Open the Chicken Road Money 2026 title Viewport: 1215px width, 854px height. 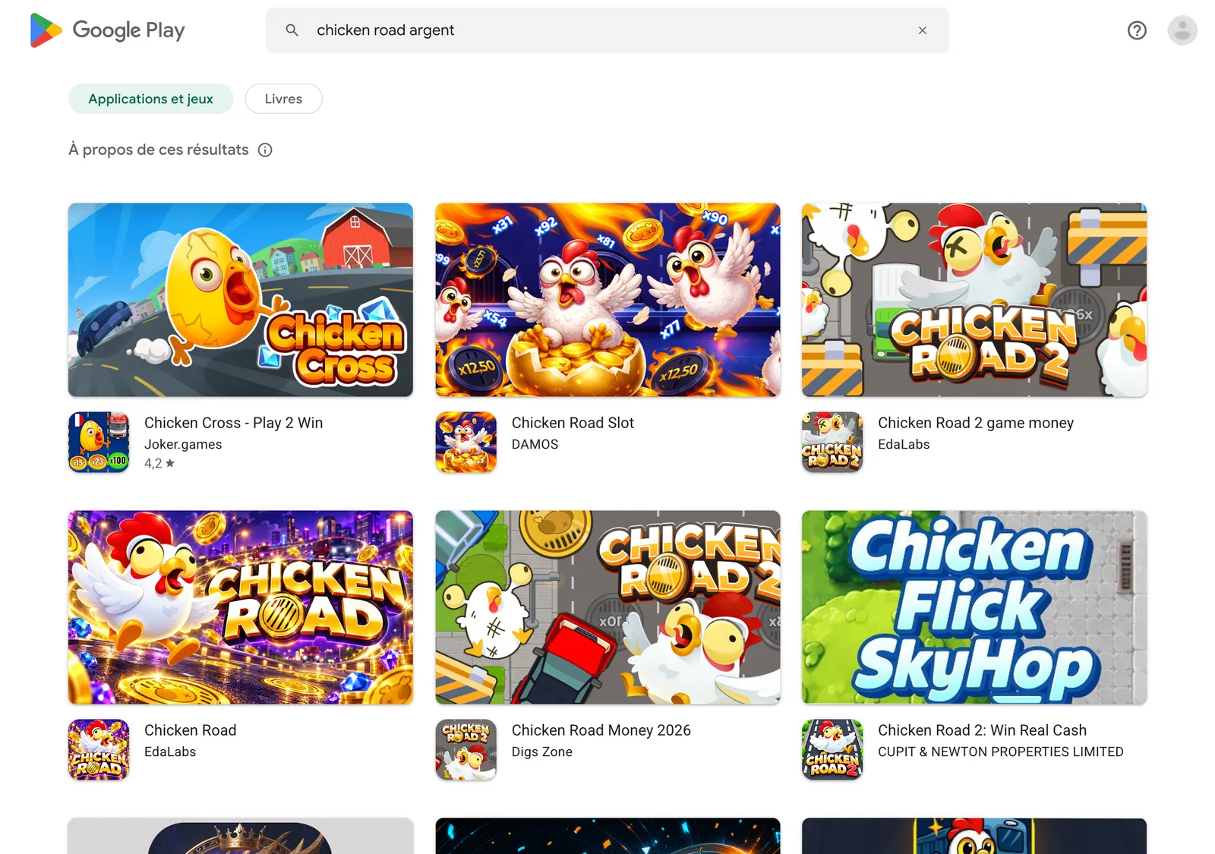point(601,730)
